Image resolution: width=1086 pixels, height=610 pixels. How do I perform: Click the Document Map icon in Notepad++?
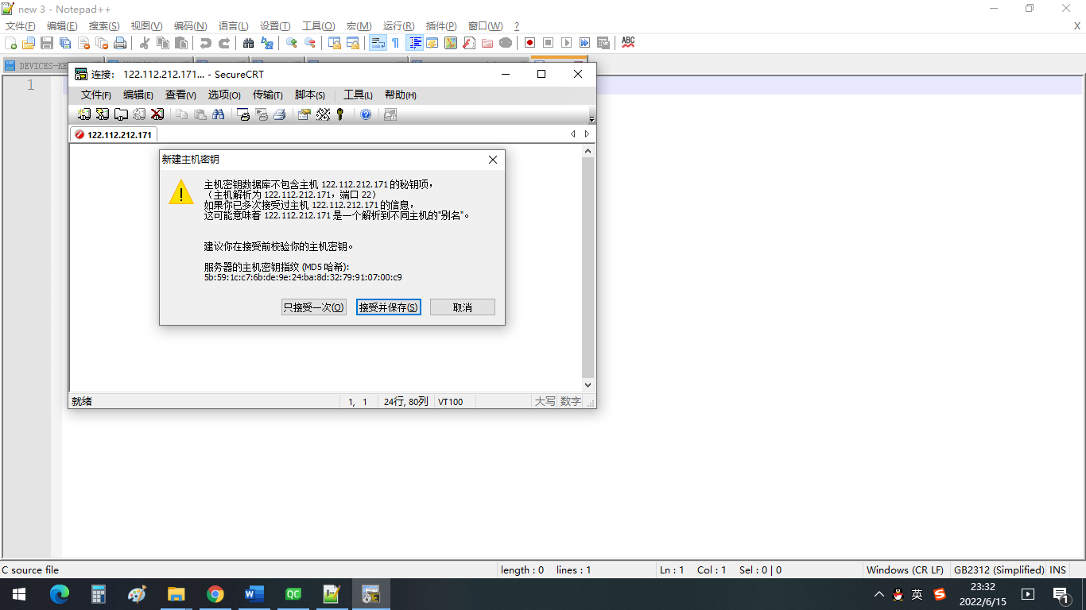click(x=451, y=43)
